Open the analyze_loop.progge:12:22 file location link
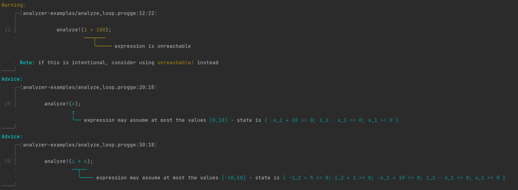518x190 pixels. pos(89,13)
